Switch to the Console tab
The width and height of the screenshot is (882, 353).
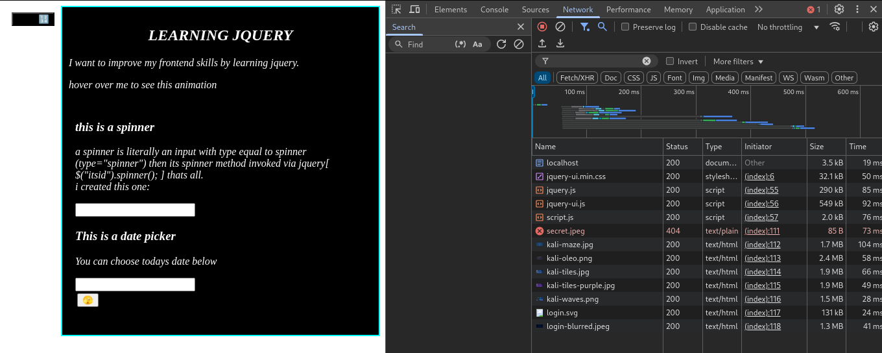494,9
